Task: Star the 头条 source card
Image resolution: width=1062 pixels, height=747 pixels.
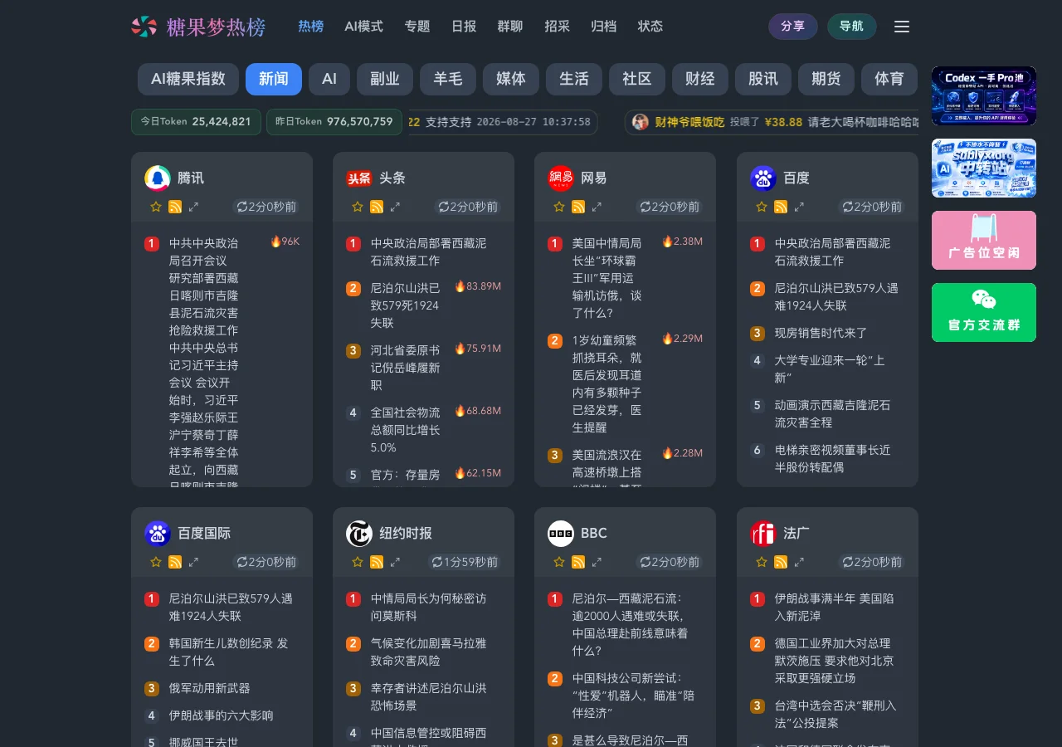Action: (358, 207)
